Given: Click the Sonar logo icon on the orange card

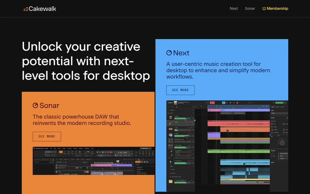Looking at the screenshot, I should (35, 105).
